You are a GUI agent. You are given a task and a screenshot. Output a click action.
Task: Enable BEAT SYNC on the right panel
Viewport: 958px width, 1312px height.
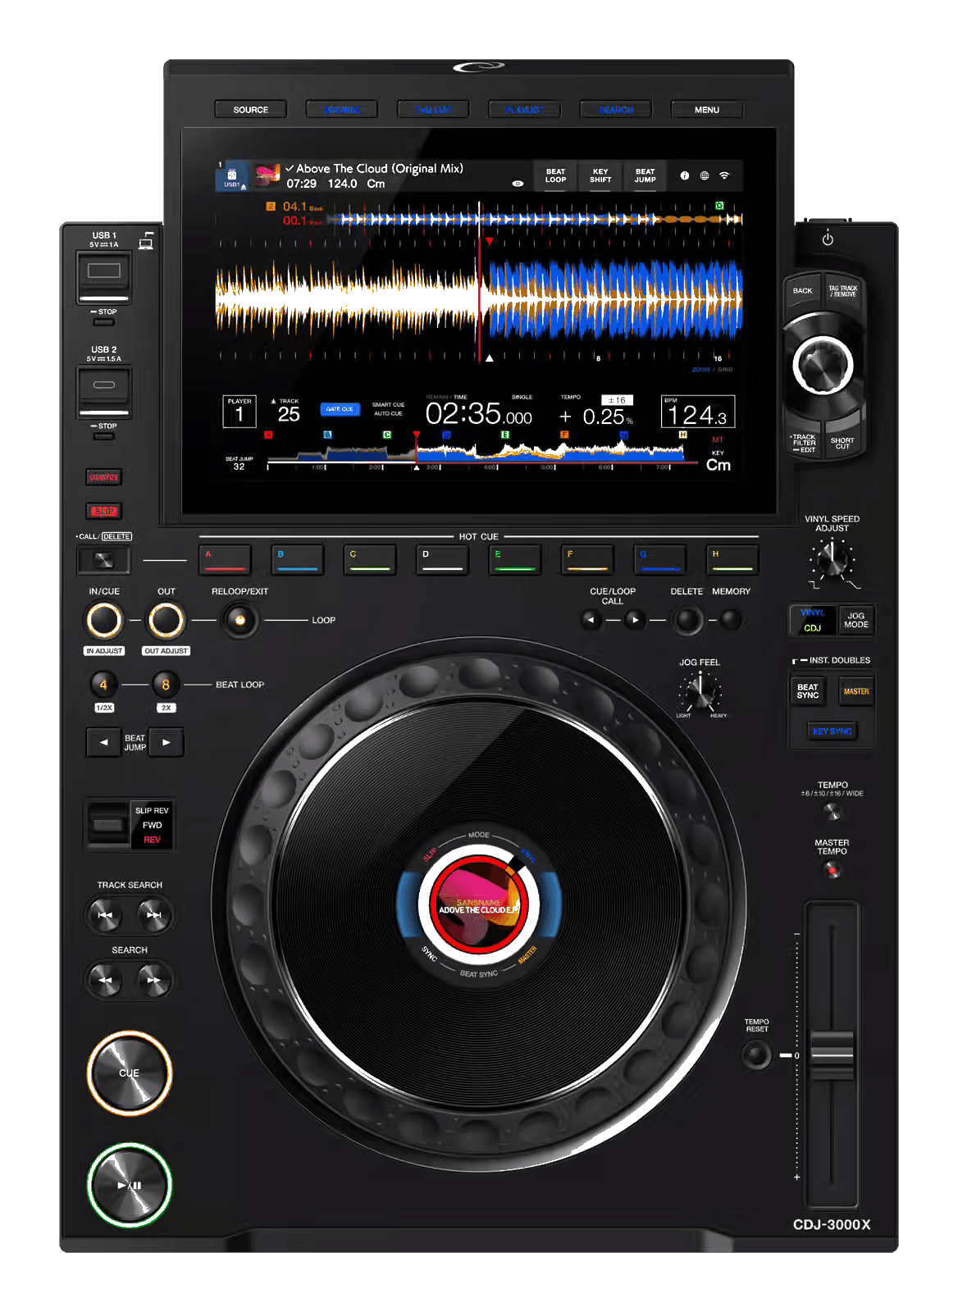tap(808, 691)
